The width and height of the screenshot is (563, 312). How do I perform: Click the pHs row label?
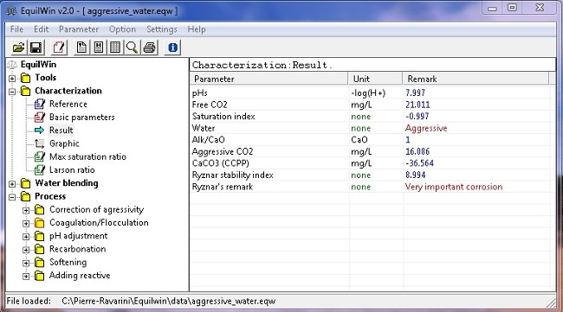[x=199, y=93]
